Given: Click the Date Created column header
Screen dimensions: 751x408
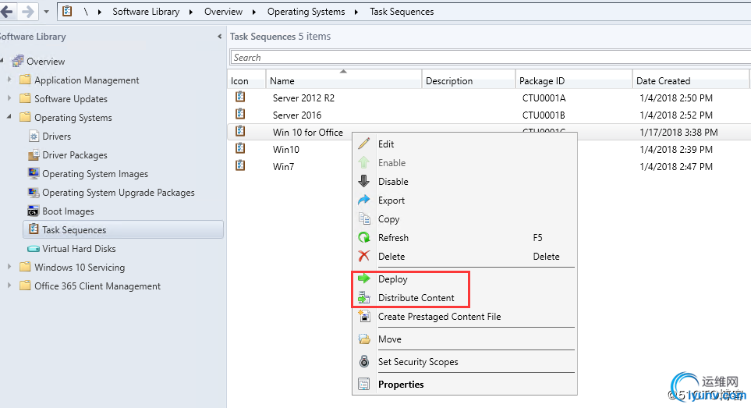Looking at the screenshot, I should click(663, 80).
